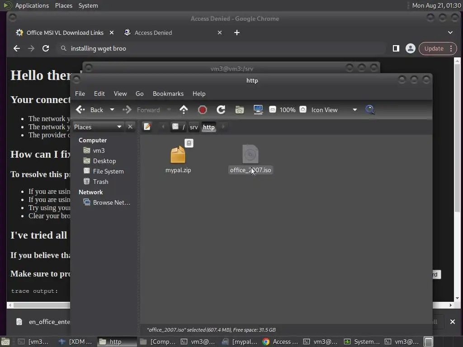Switch to Access Denied Chrome taskbar button
Screen dimensions: 463x347
(280, 342)
